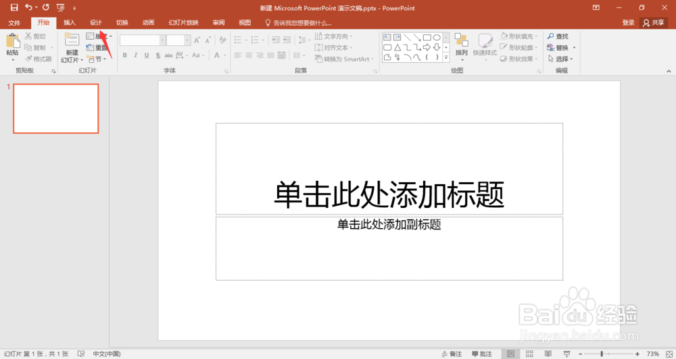The height and width of the screenshot is (359, 676).
Task: Toggle Bold formatting
Action: point(124,55)
